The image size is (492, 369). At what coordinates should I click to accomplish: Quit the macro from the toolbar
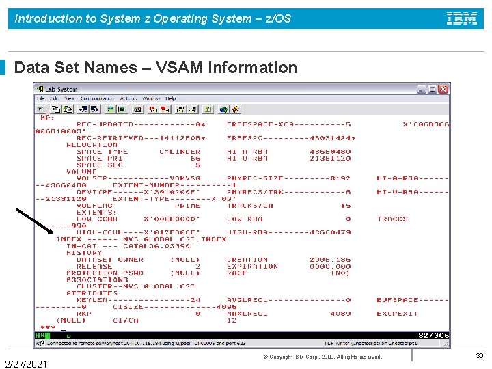(192, 109)
